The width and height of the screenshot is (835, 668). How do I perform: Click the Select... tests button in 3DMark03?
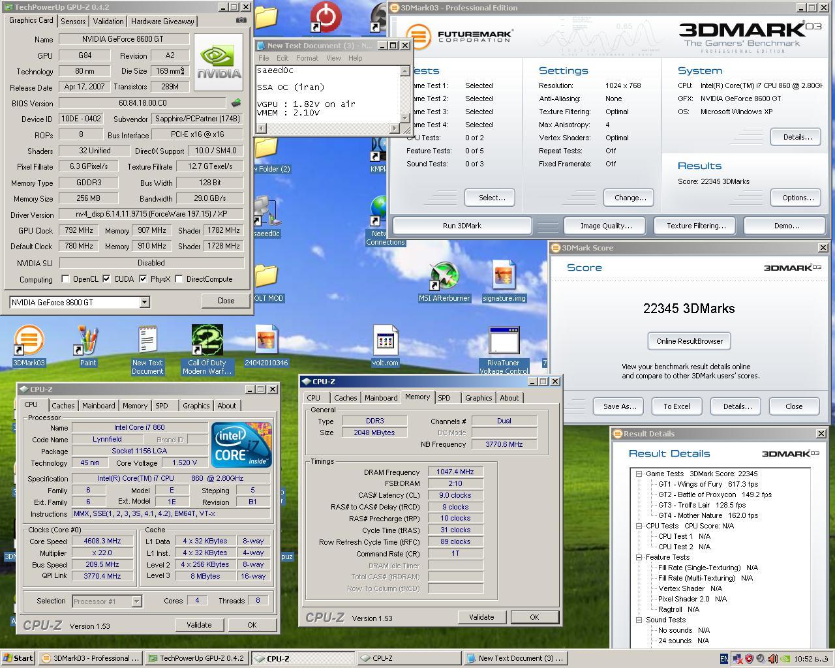coord(492,198)
